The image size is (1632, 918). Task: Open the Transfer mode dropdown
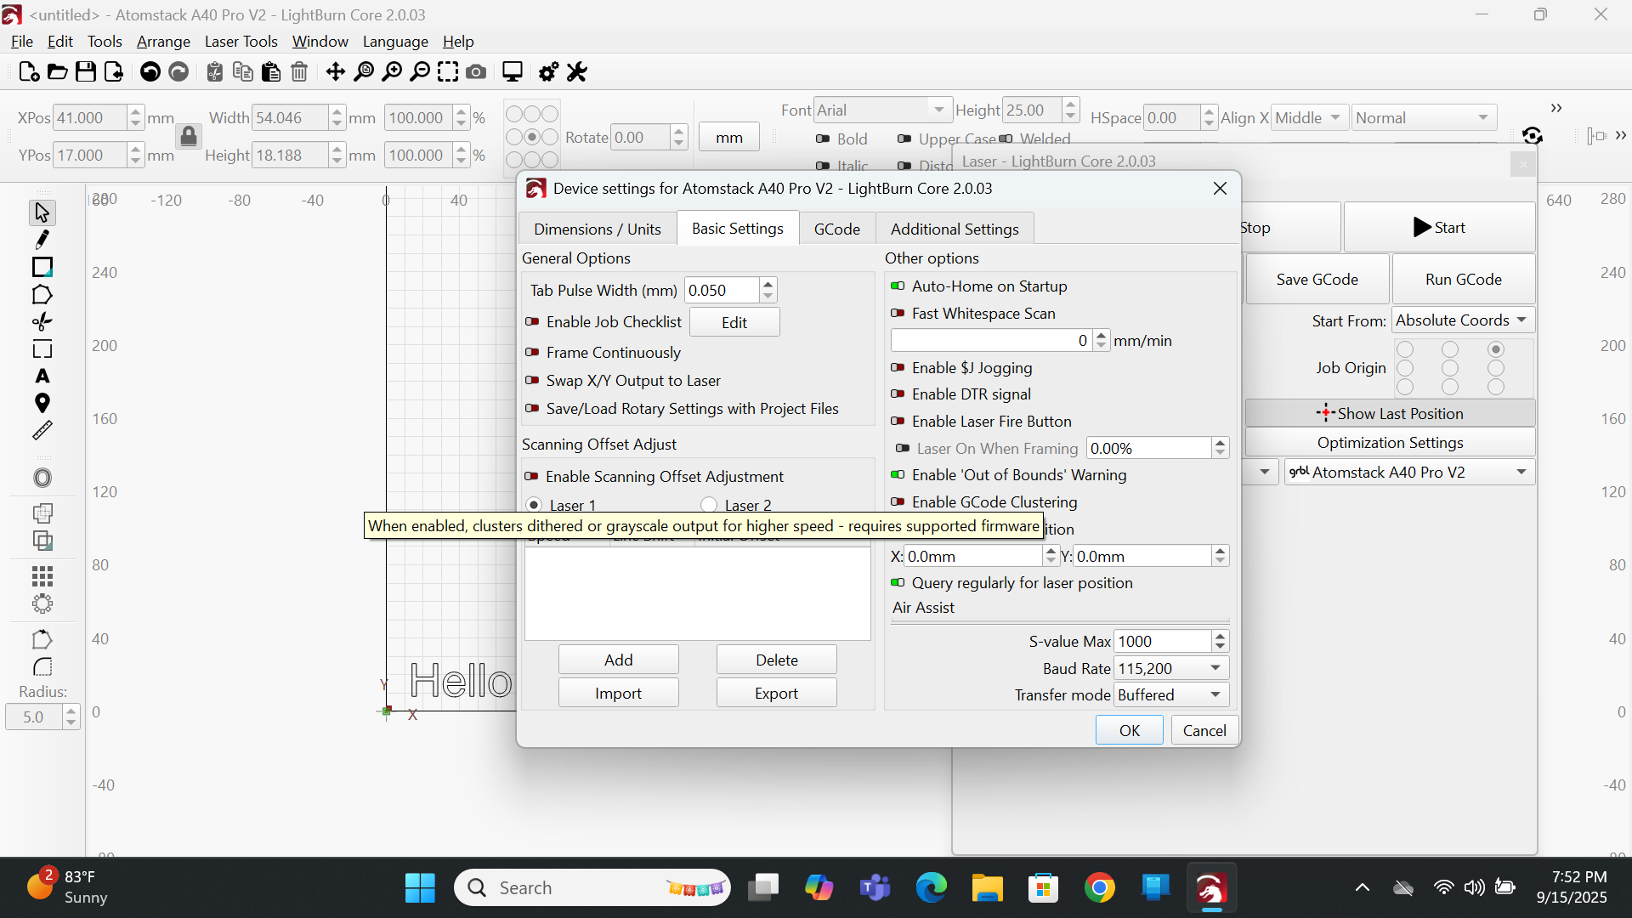tap(1171, 694)
